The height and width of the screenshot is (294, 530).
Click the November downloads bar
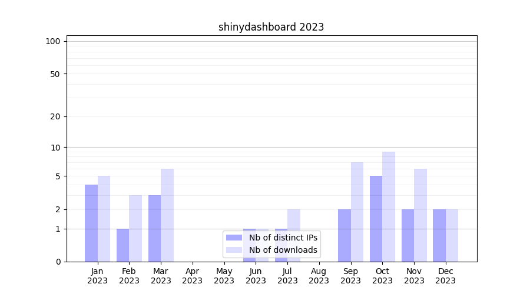pos(420,215)
